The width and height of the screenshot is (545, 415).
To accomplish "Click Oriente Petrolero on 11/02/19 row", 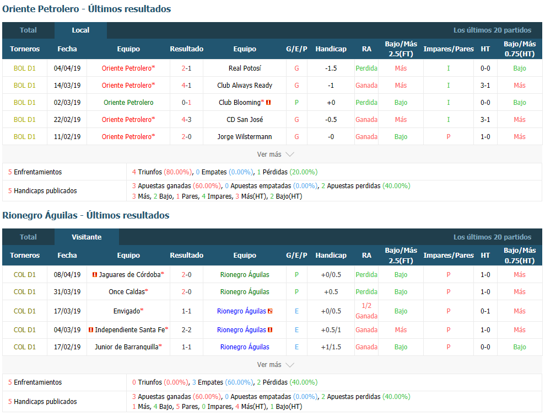I will [x=128, y=136].
